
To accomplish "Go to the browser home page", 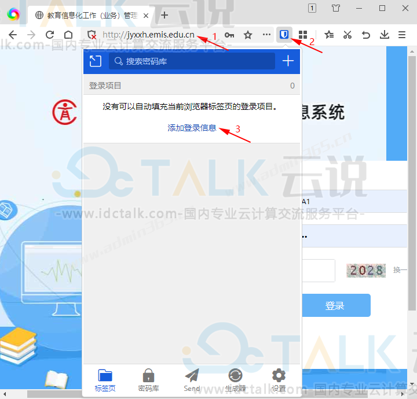I will coord(68,35).
